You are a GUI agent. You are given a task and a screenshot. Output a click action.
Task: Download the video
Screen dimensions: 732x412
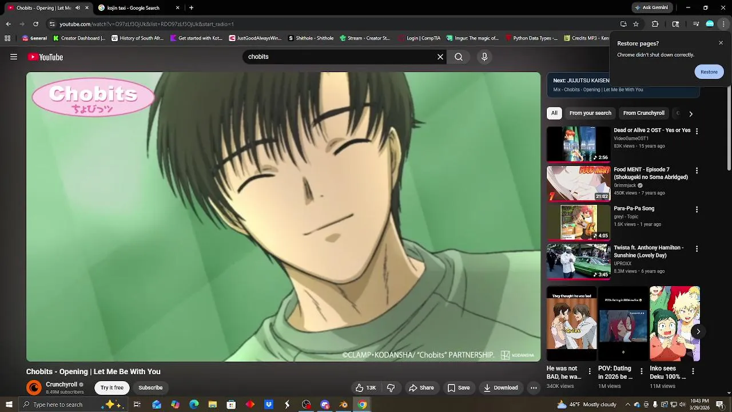coord(501,387)
